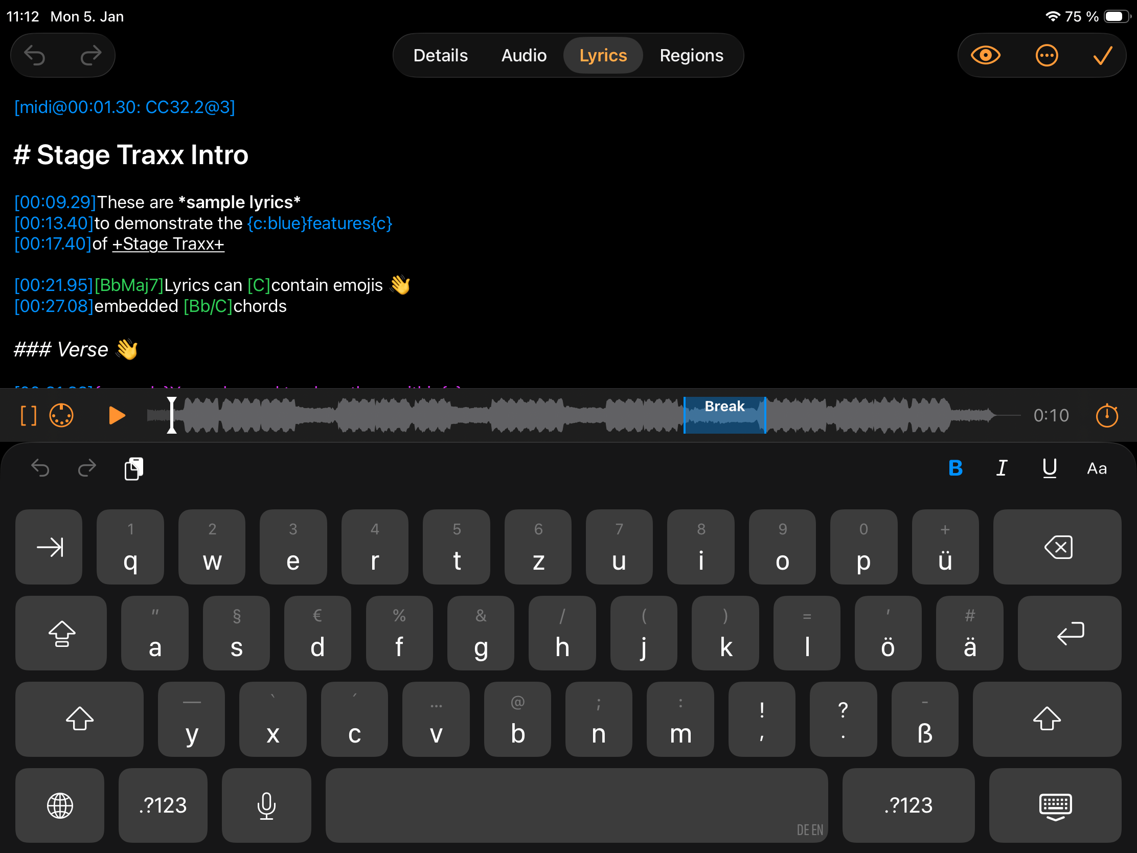Open the three-dot options menu

coord(1046,55)
